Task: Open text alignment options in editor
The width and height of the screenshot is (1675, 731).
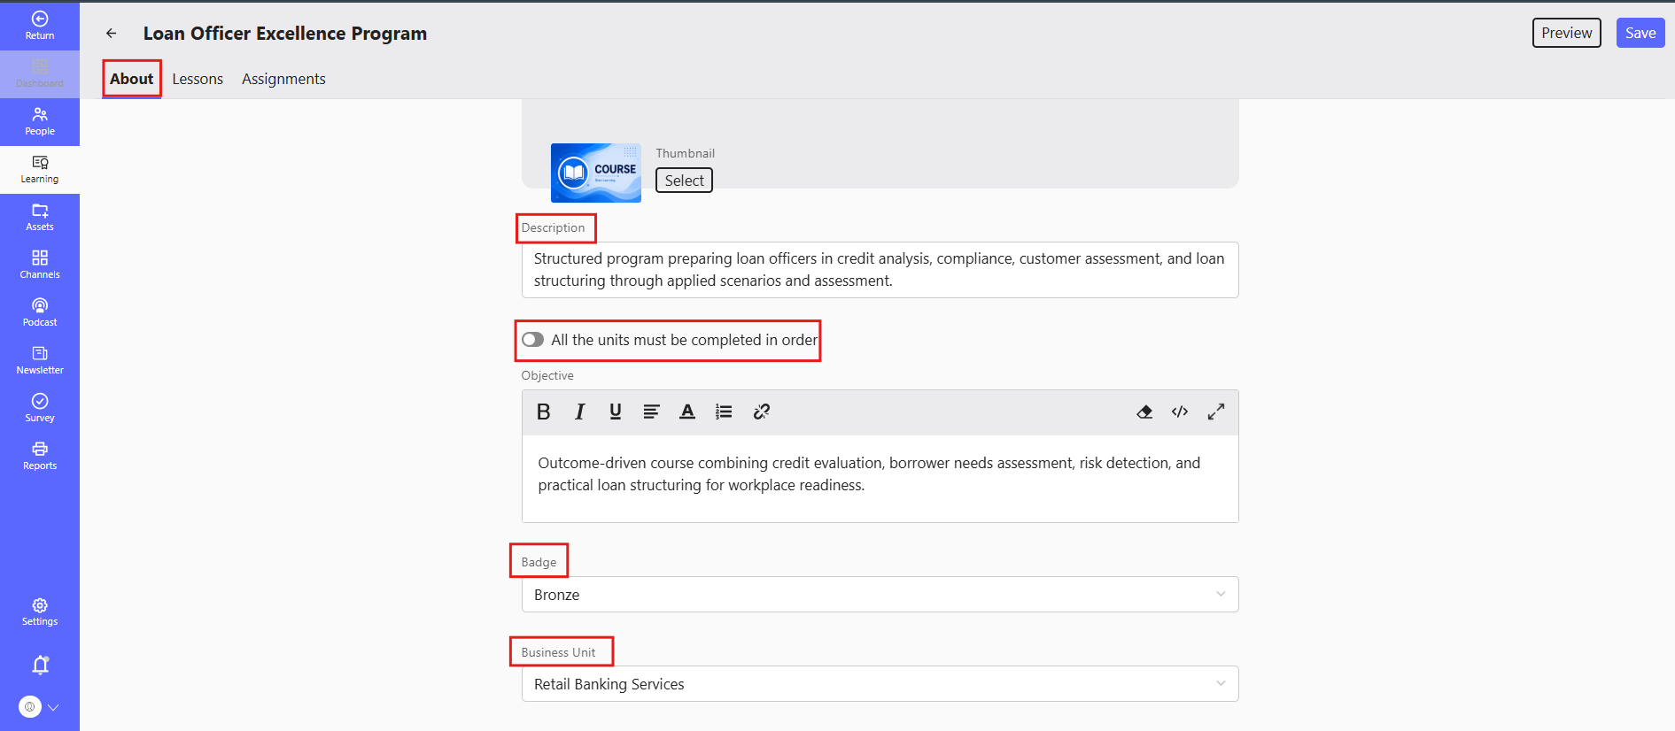Action: [651, 412]
